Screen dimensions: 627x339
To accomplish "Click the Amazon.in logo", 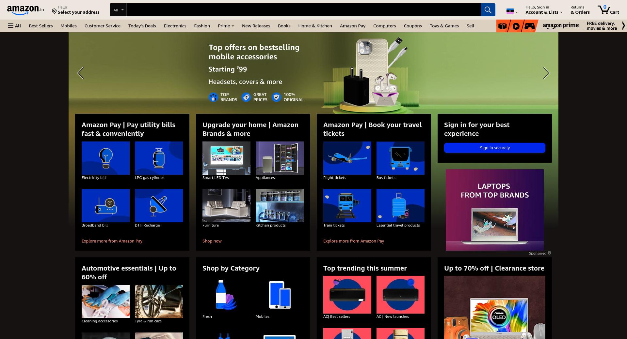I will [25, 10].
